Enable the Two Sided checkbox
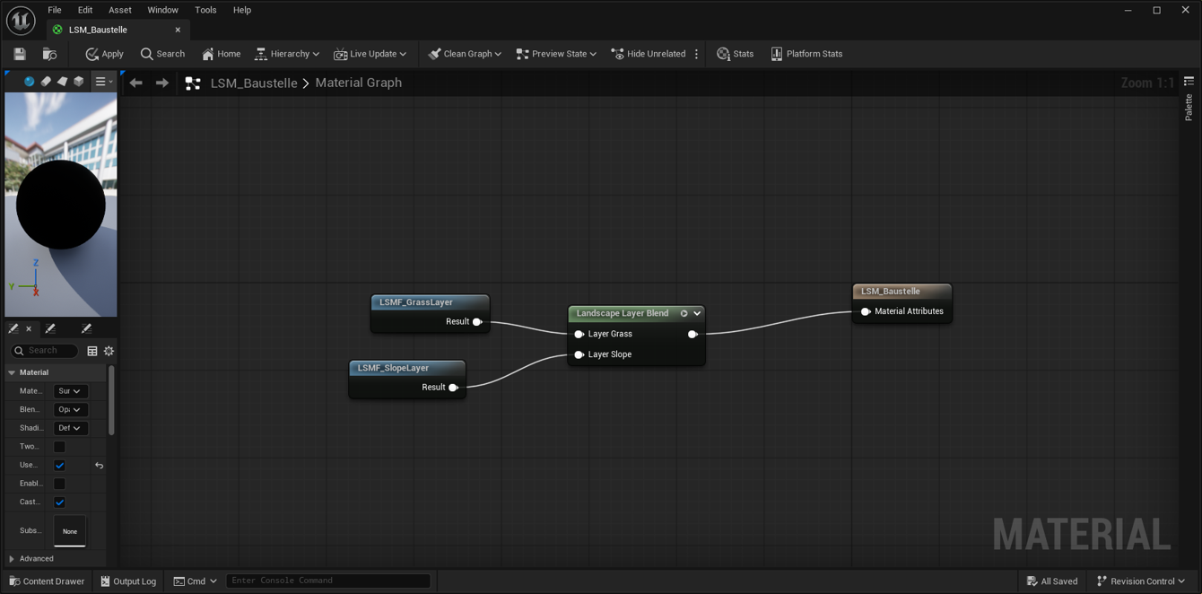The width and height of the screenshot is (1202, 594). (59, 447)
